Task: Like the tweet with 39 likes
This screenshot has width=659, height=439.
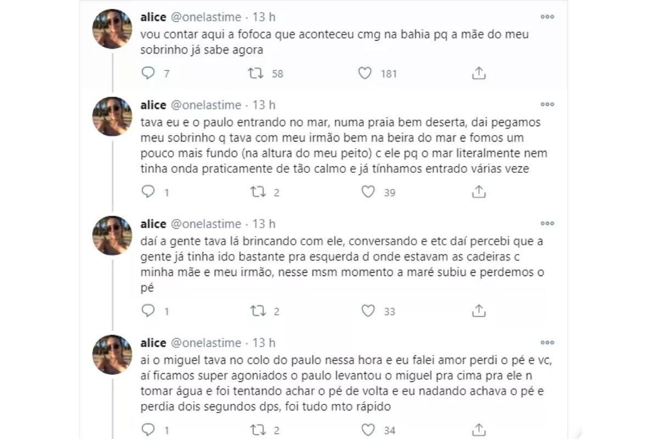Action: pyautogui.click(x=368, y=192)
